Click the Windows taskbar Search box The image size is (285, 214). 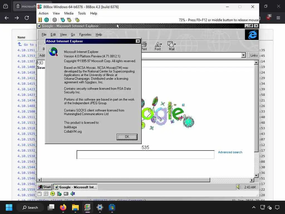point(30,207)
